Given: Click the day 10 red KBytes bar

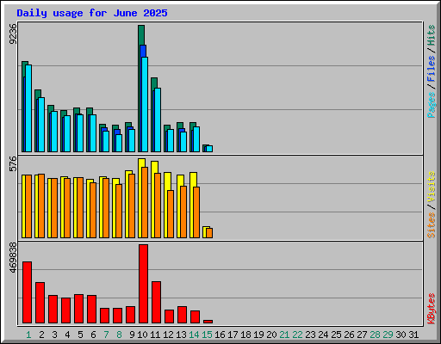Looking at the screenshot, I should tap(143, 284).
